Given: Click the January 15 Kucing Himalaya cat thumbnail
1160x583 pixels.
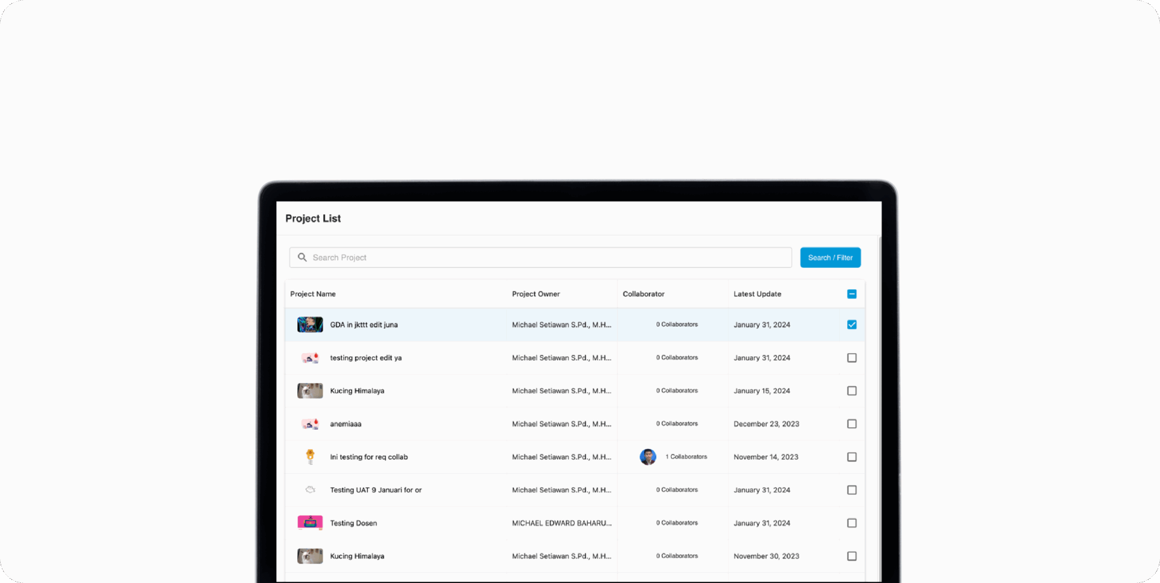Looking at the screenshot, I should tap(310, 391).
